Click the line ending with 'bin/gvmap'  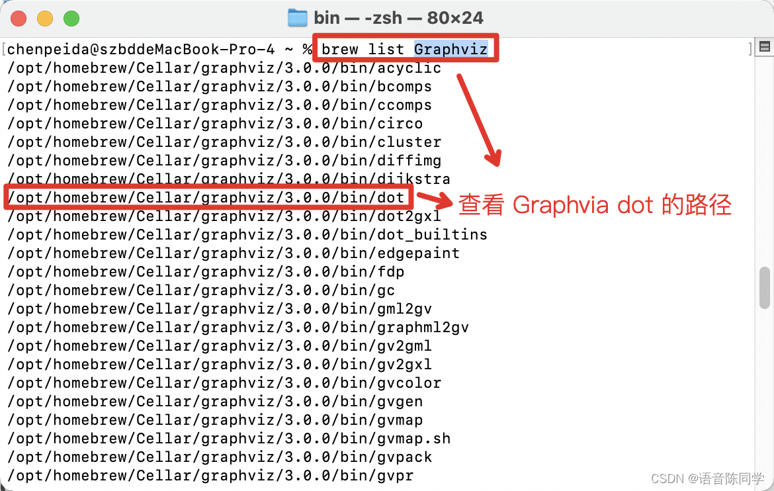point(215,420)
